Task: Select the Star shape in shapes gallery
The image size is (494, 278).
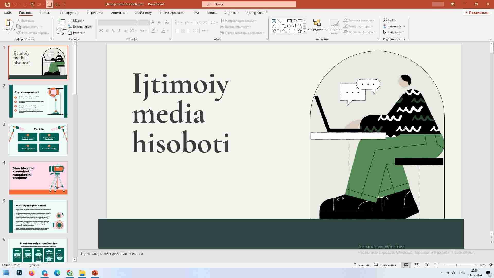Action: tap(300, 31)
